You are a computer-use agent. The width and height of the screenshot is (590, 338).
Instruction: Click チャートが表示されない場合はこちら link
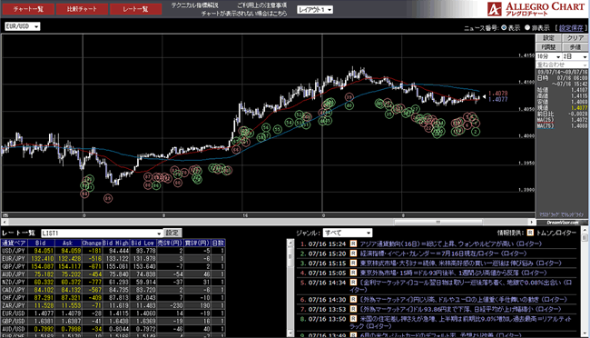[244, 14]
